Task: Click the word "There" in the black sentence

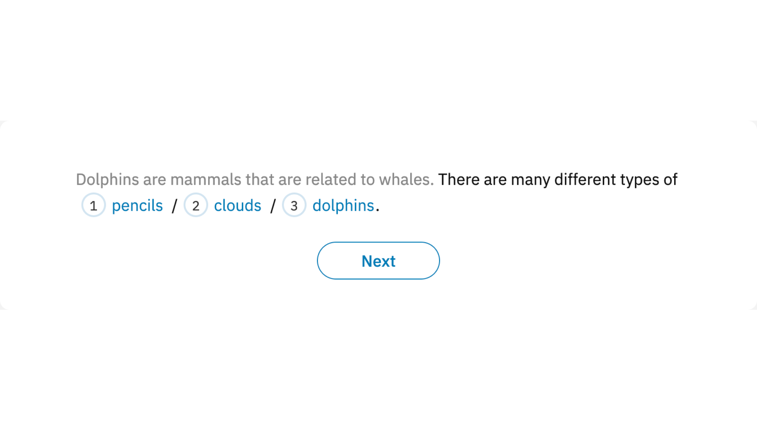Action: click(459, 180)
